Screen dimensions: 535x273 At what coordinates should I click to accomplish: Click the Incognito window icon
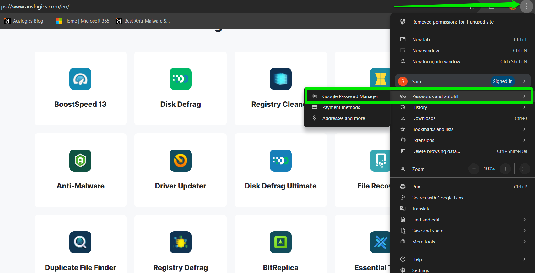403,61
